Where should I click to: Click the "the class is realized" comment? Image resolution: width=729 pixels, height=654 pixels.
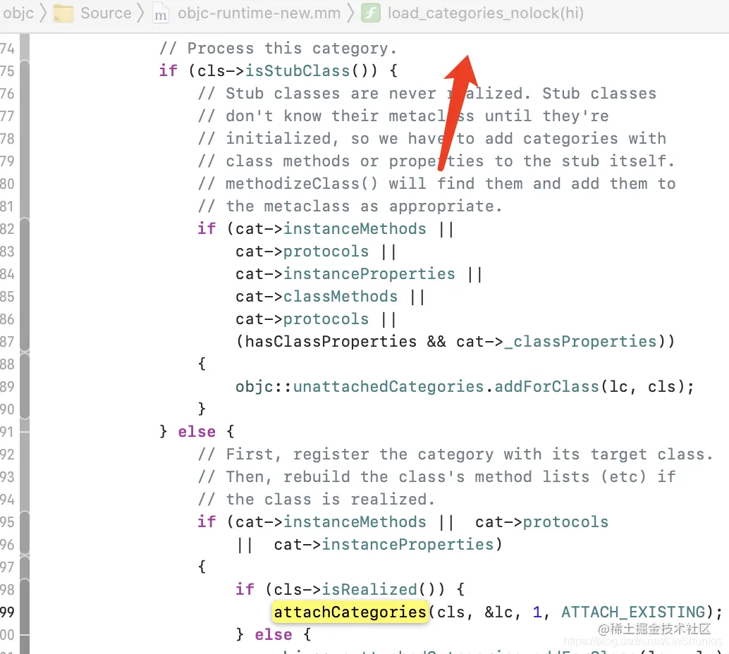tap(317, 499)
